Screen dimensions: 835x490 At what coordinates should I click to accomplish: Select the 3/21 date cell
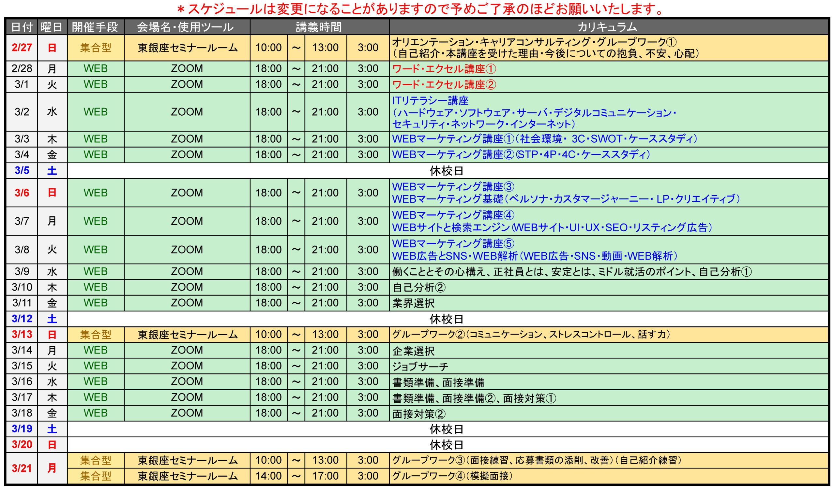click(22, 468)
